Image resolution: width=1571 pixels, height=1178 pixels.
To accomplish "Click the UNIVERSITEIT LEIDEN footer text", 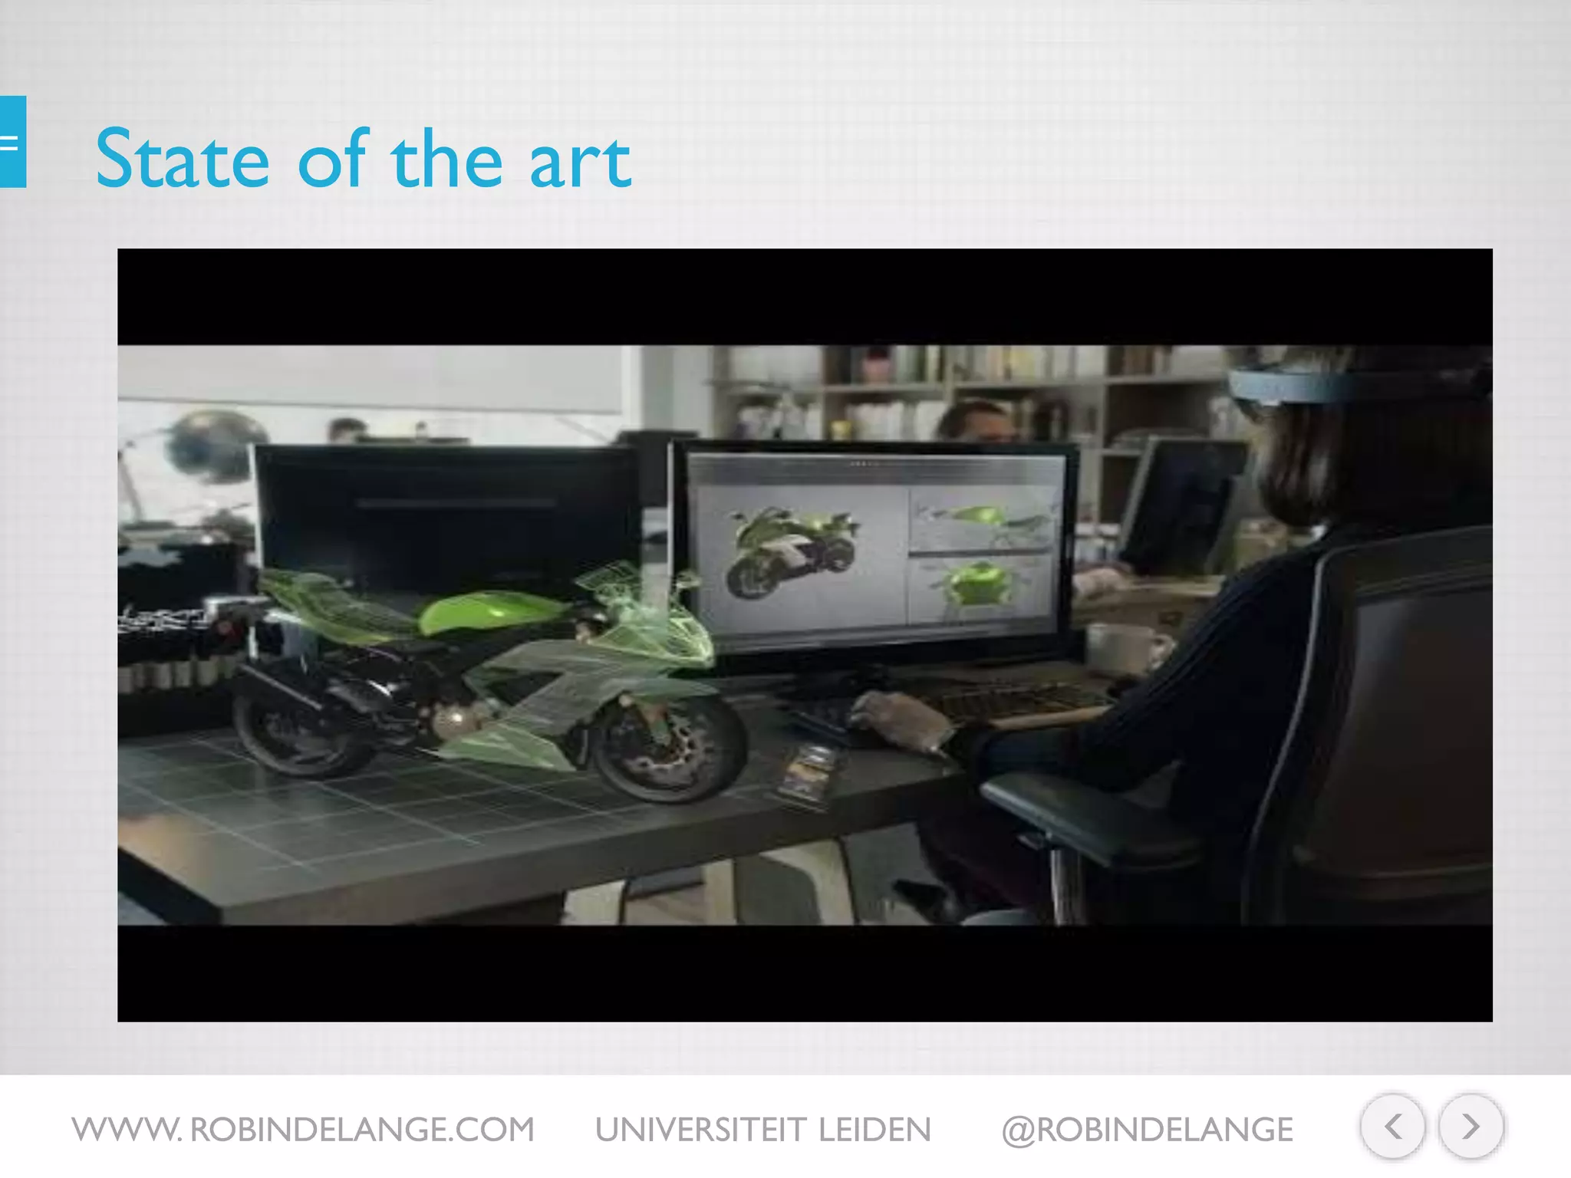I will (763, 1130).
